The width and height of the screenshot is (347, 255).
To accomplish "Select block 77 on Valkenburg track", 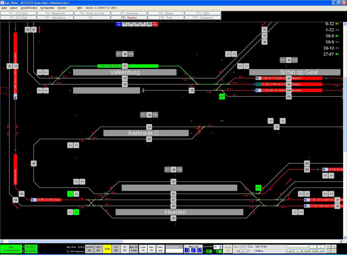I will coord(125,66).
